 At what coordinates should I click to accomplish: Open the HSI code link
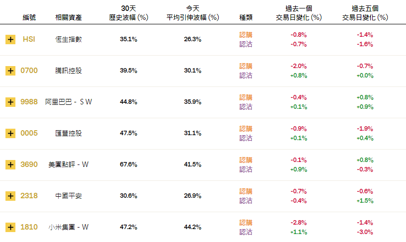click(29, 39)
